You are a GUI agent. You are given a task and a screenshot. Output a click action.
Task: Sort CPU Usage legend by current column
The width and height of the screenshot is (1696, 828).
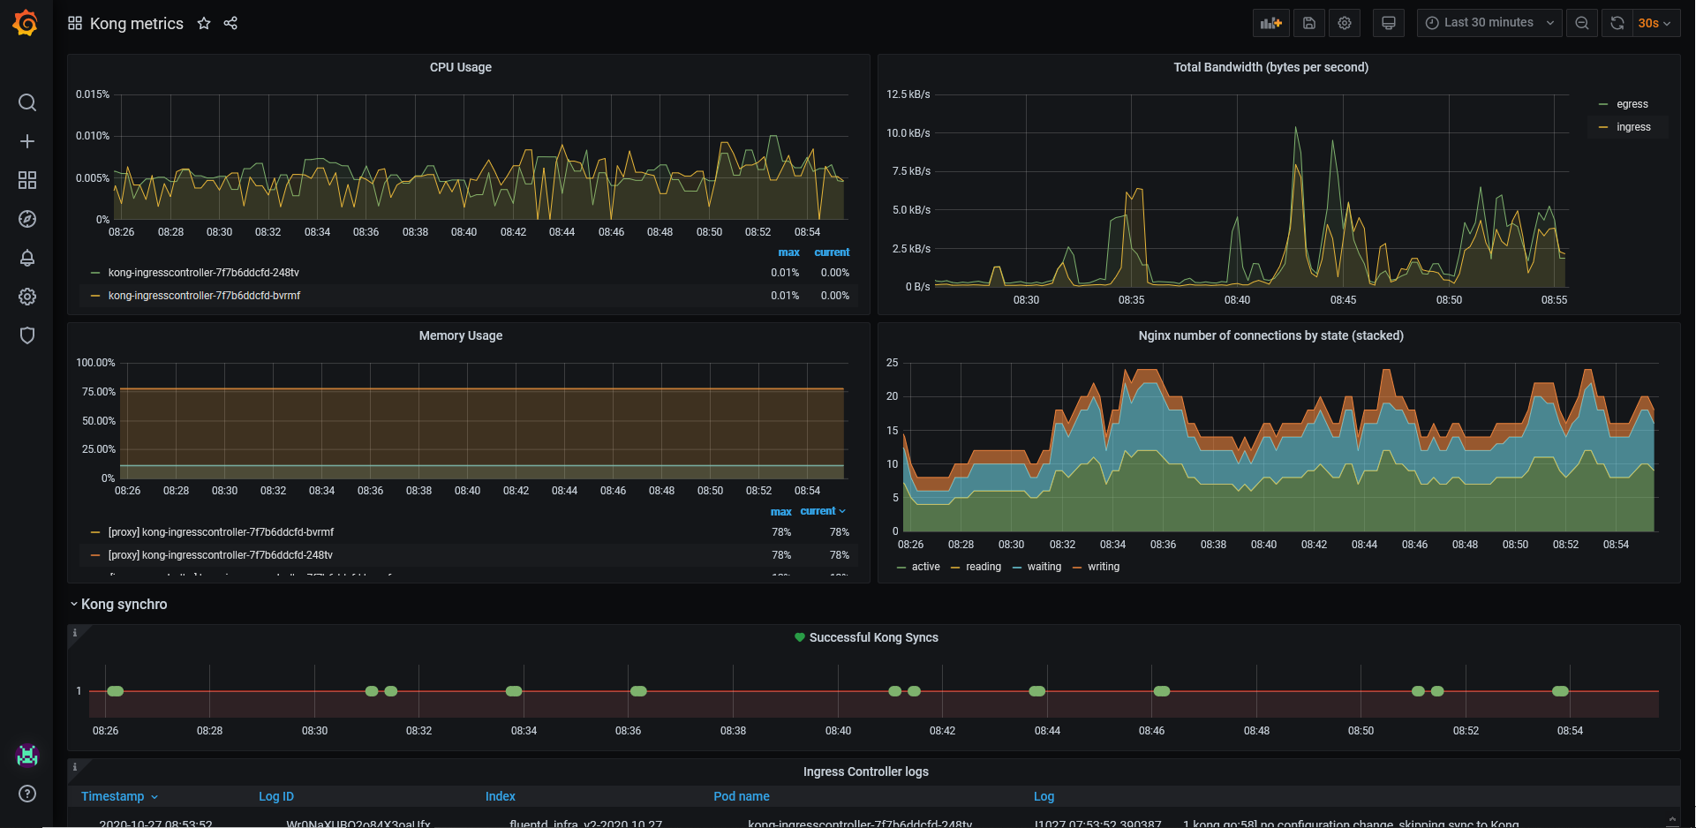pos(832,252)
